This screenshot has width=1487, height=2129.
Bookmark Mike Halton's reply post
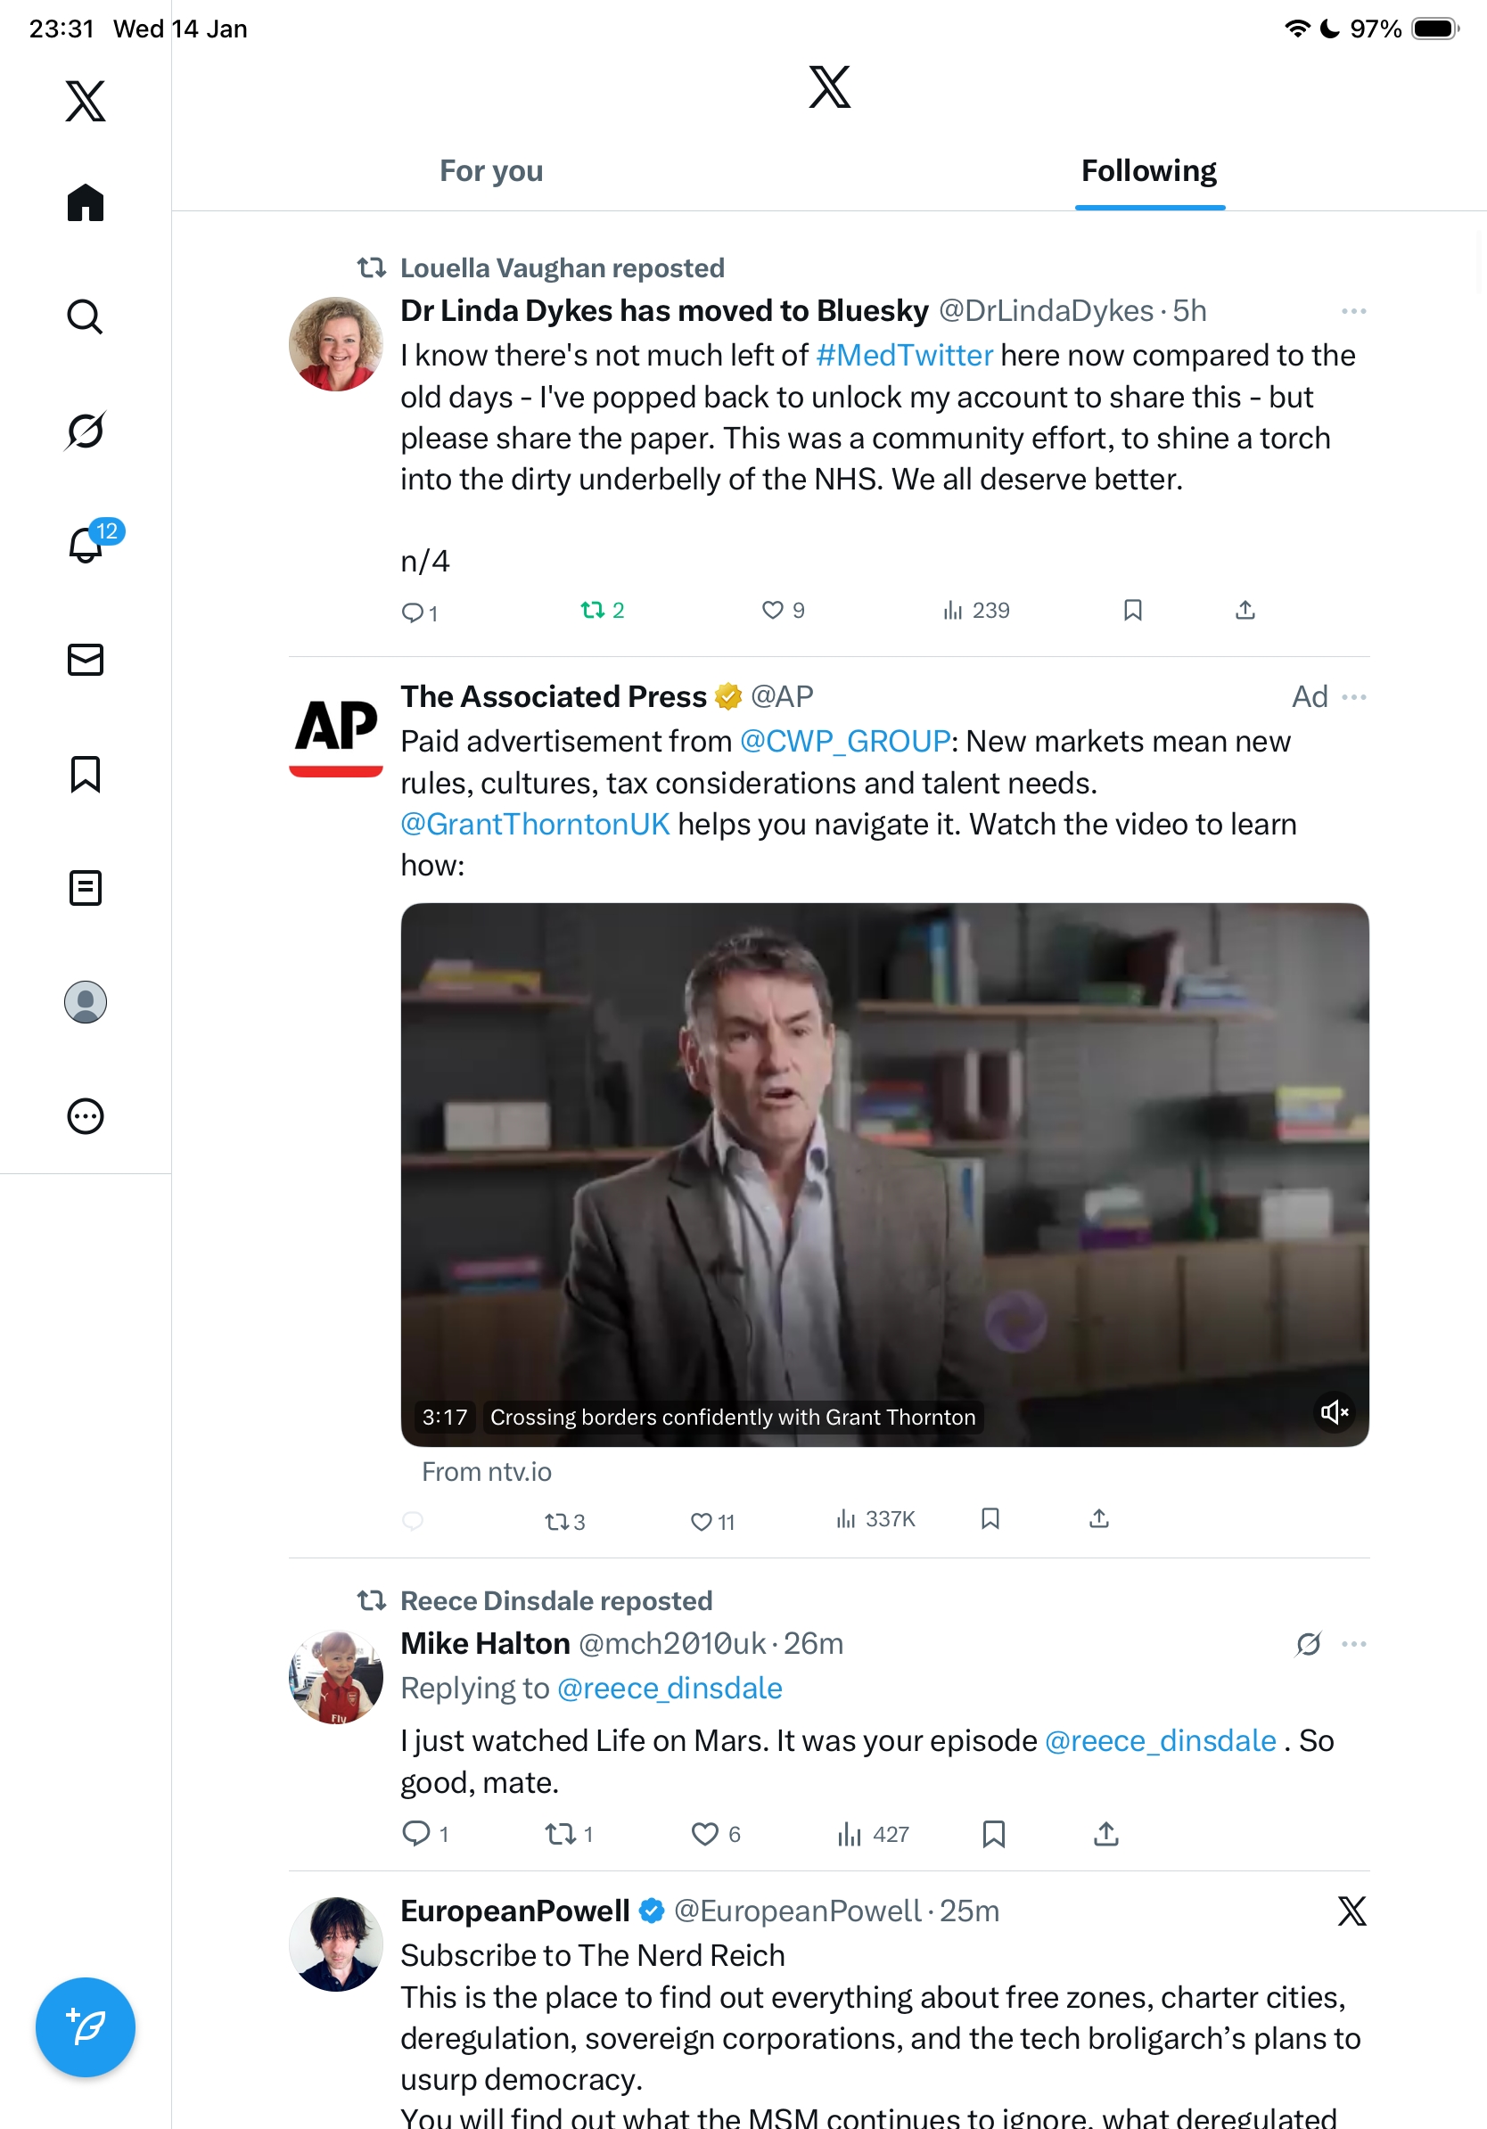click(993, 1833)
